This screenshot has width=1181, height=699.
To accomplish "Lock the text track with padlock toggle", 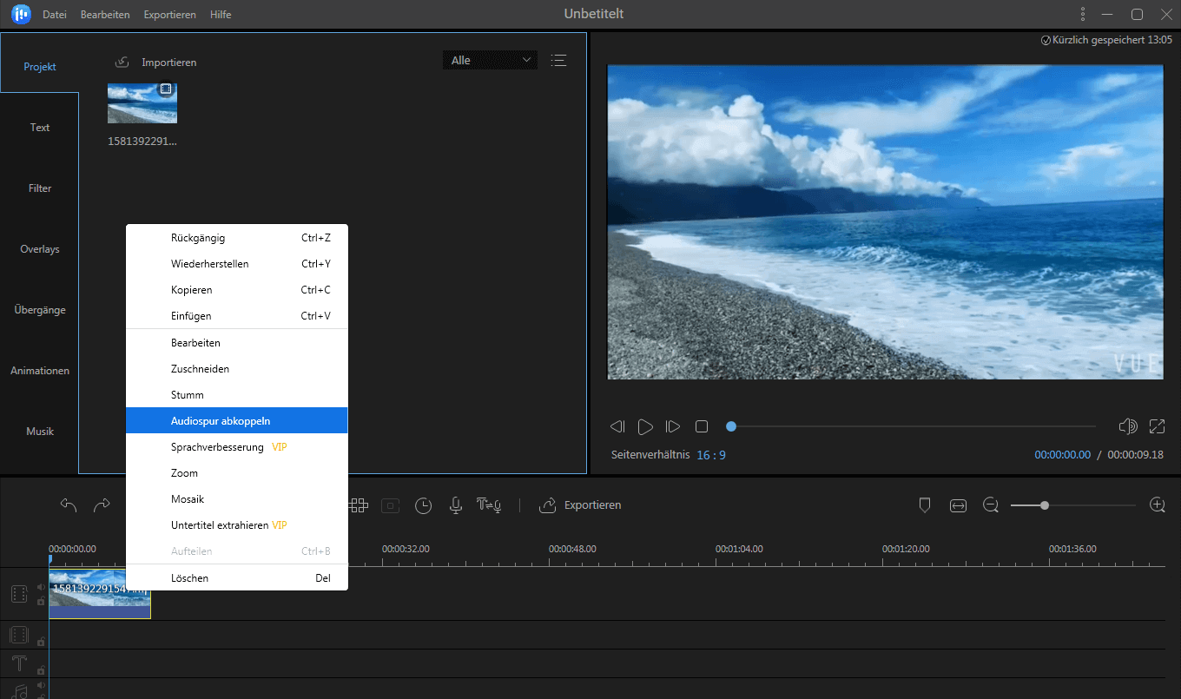I will [x=41, y=670].
